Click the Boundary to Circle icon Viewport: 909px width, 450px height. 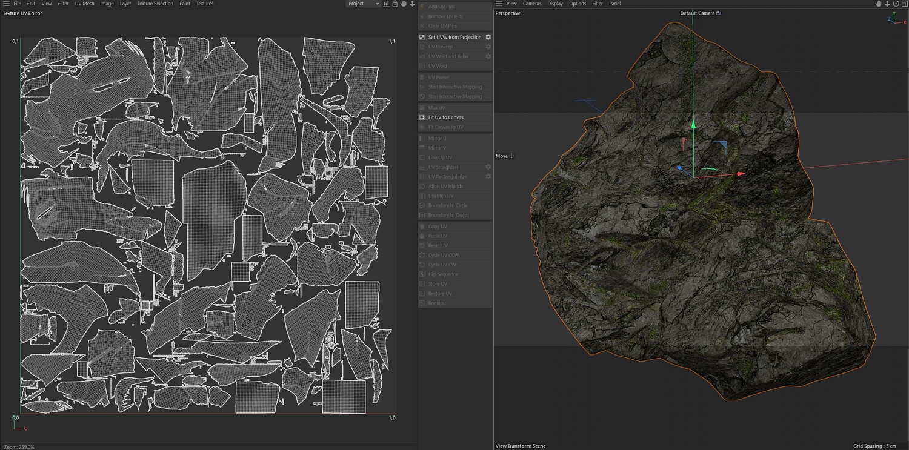click(x=422, y=205)
